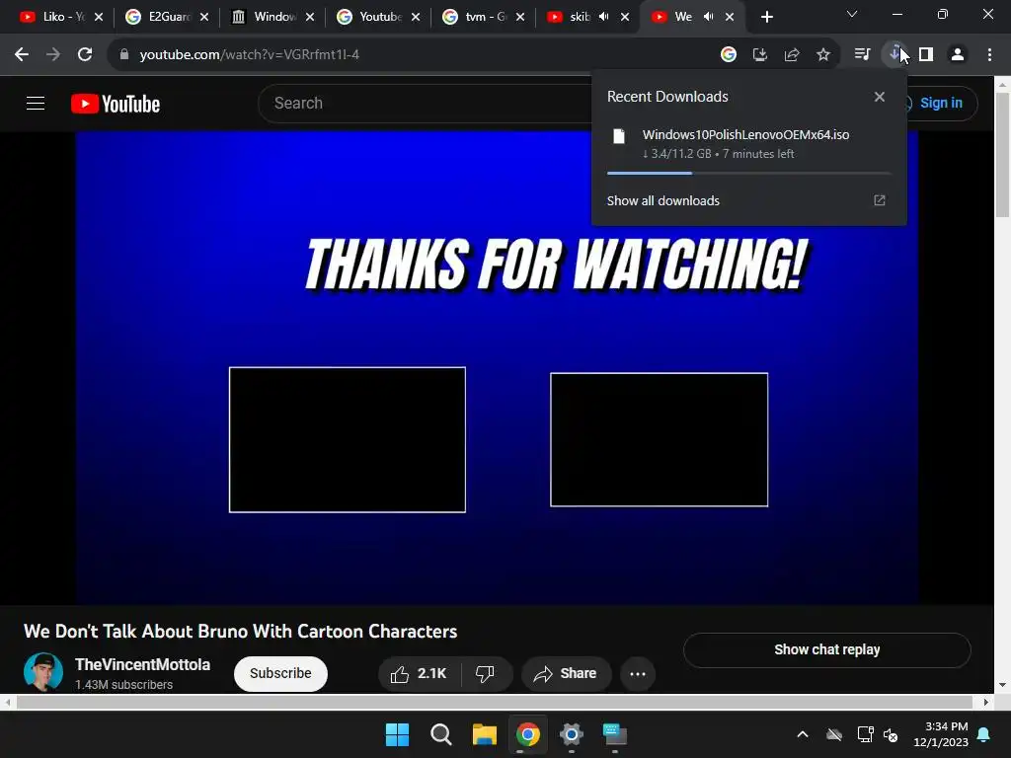Click the OneDrive cloud tray icon
The height and width of the screenshot is (758, 1011).
tap(834, 734)
